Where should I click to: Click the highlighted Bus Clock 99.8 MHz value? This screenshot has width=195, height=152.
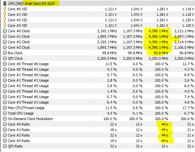pyautogui.click(x=161, y=53)
